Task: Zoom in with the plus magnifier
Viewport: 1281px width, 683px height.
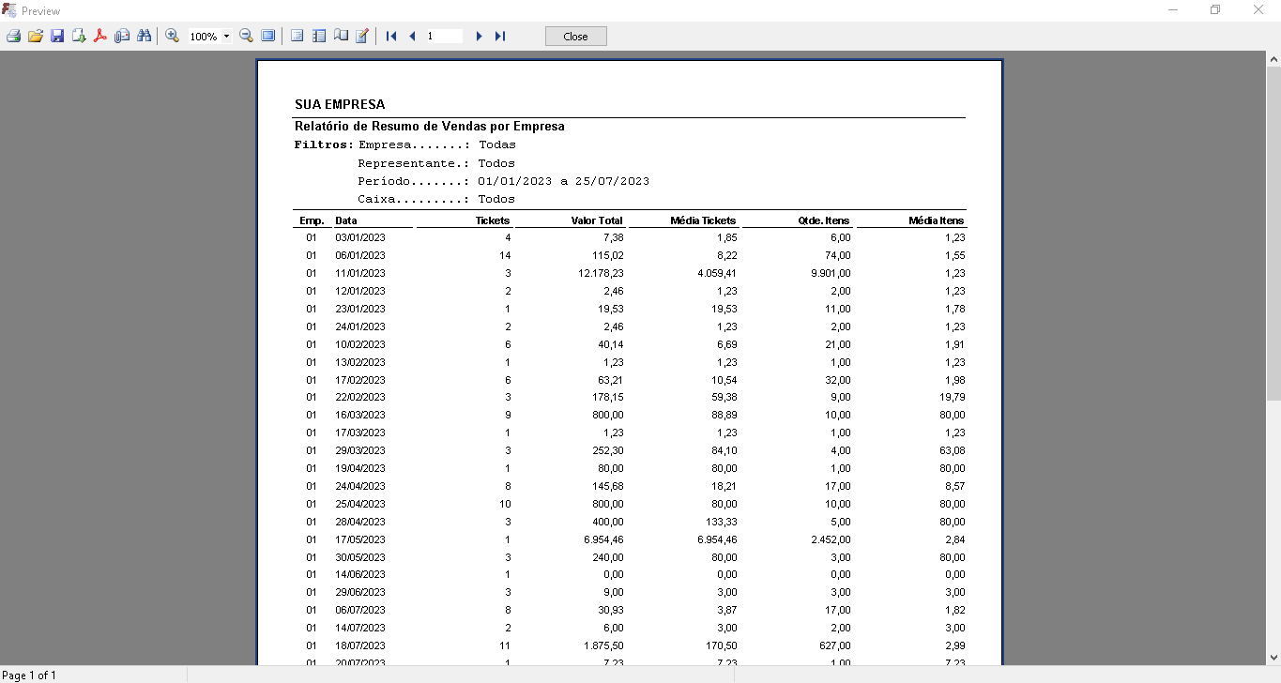Action: (173, 37)
